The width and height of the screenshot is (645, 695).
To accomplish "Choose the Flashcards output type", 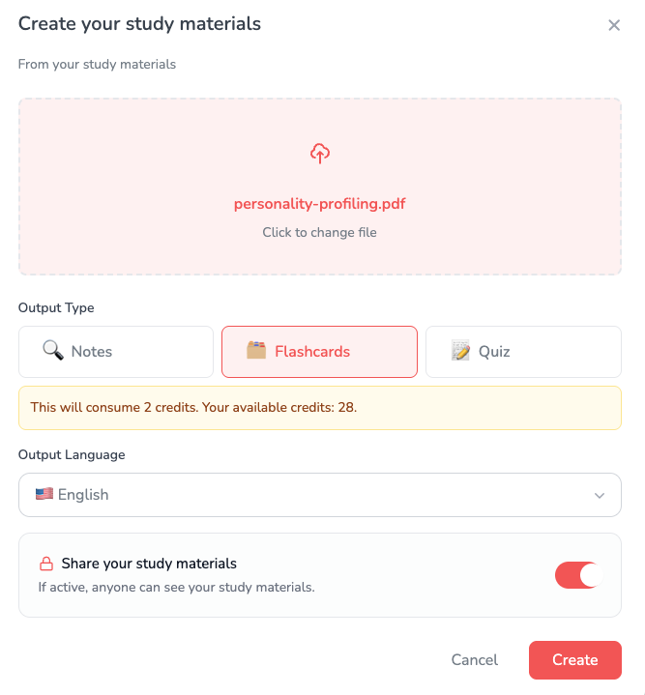I will click(x=320, y=352).
